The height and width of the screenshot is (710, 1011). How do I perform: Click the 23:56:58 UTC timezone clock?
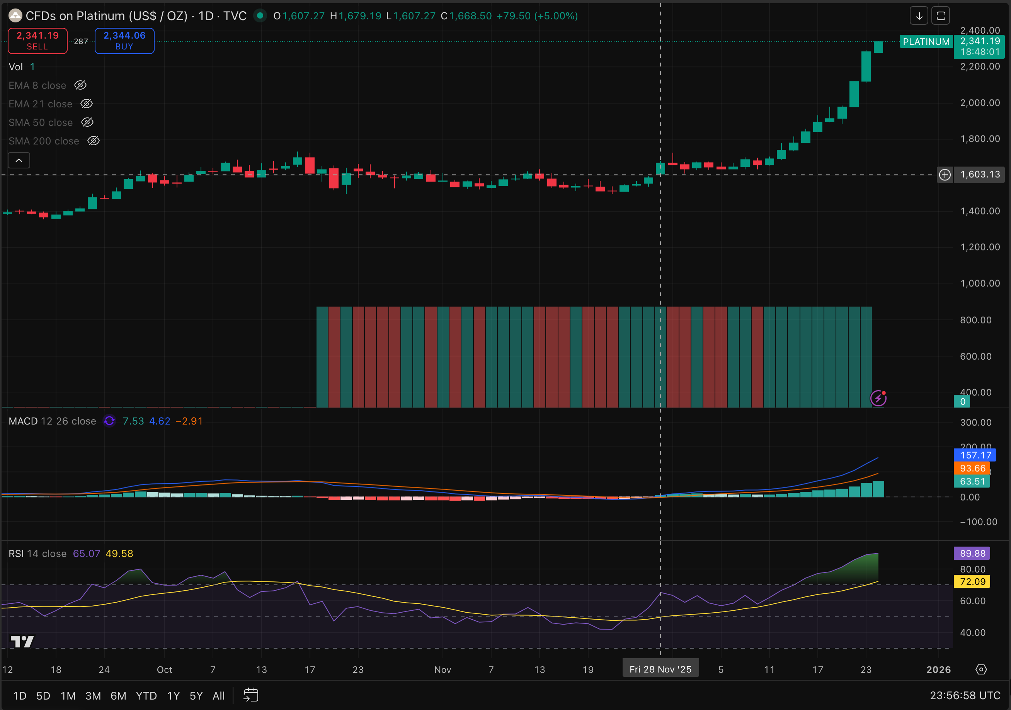click(x=965, y=695)
